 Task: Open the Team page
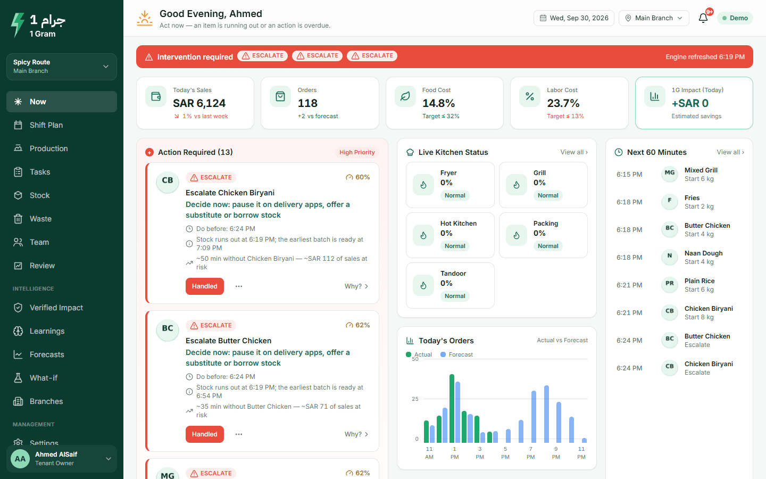coord(62,242)
